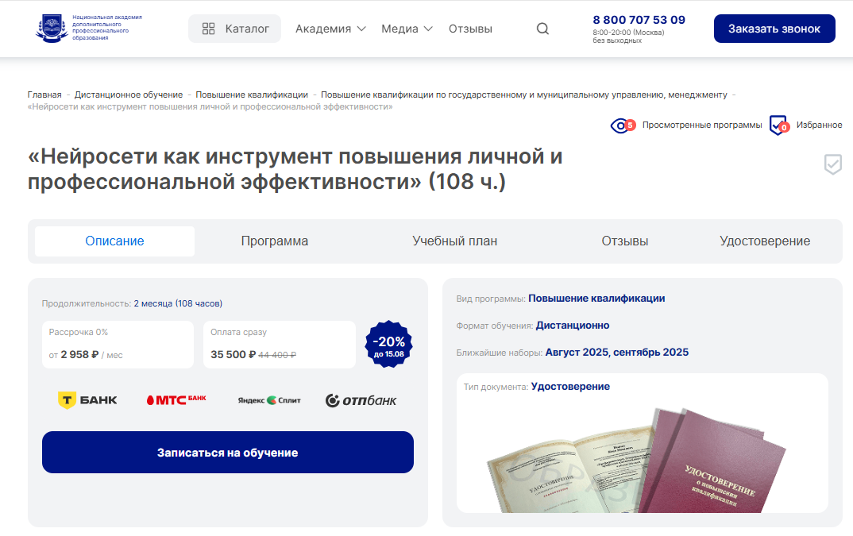The image size is (853, 536).
Task: Switch to the Программа tab
Action: pos(275,241)
